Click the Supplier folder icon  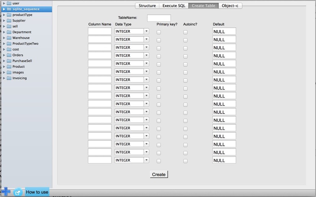click(9, 20)
